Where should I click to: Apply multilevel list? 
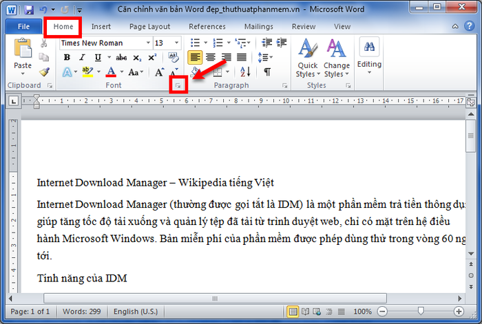point(240,43)
